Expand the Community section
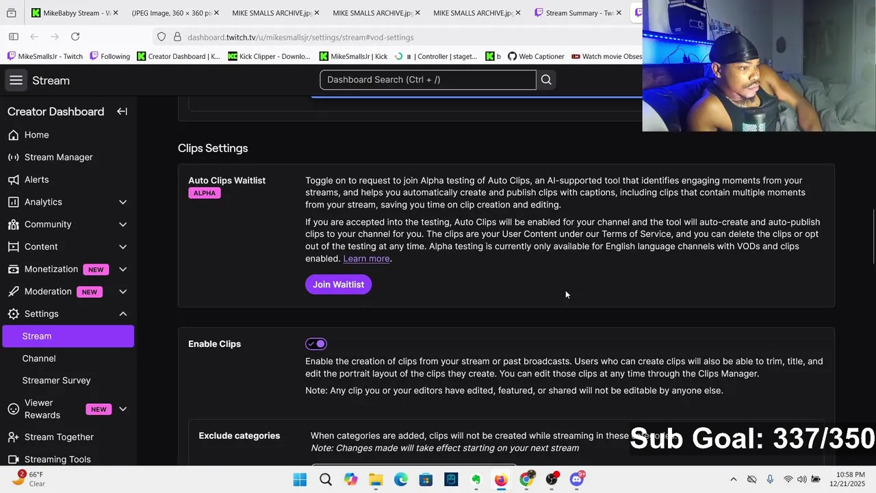Image resolution: width=876 pixels, height=493 pixels. click(x=123, y=225)
